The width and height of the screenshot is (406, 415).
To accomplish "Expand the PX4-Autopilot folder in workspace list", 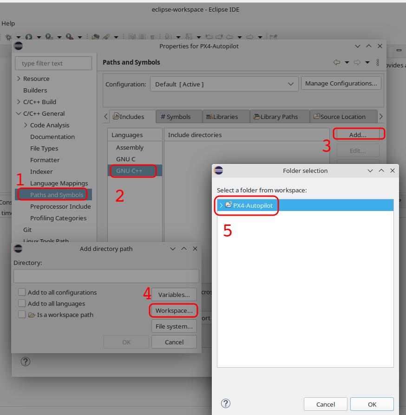I will coord(221,205).
